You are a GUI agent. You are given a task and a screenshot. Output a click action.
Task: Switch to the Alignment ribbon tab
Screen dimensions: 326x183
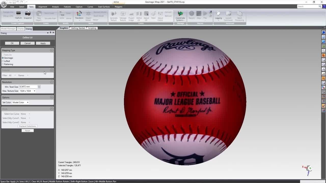pos(43,7)
